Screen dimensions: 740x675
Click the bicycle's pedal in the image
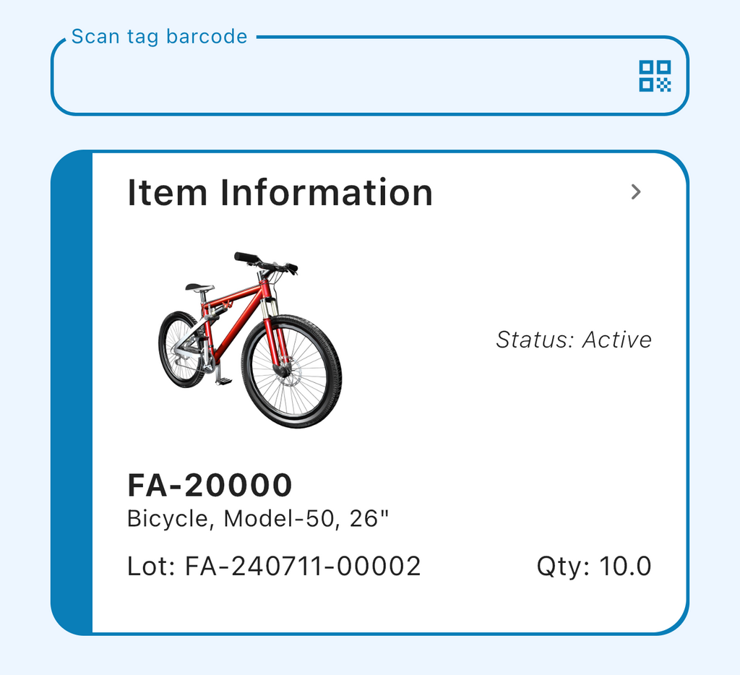[224, 380]
